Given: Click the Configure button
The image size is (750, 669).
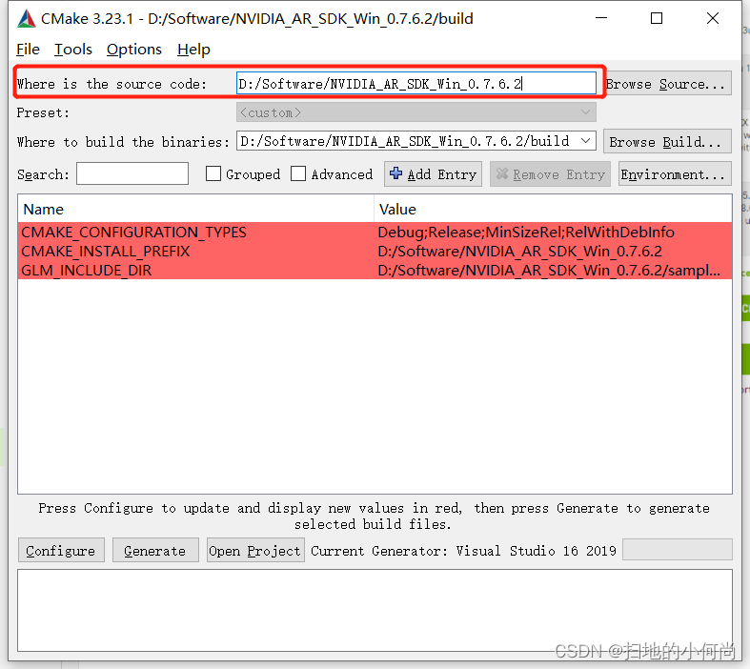Looking at the screenshot, I should [61, 551].
